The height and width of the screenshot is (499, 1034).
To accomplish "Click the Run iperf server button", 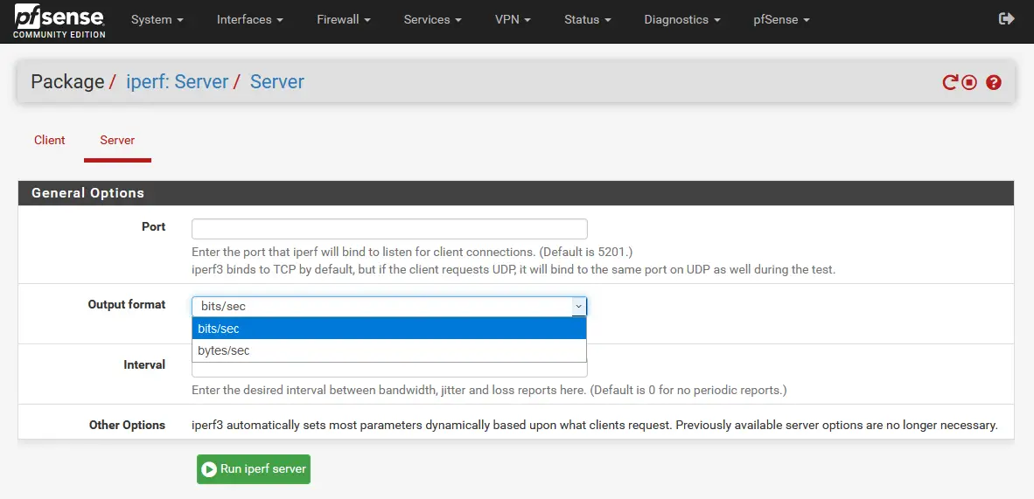I will coord(253,469).
